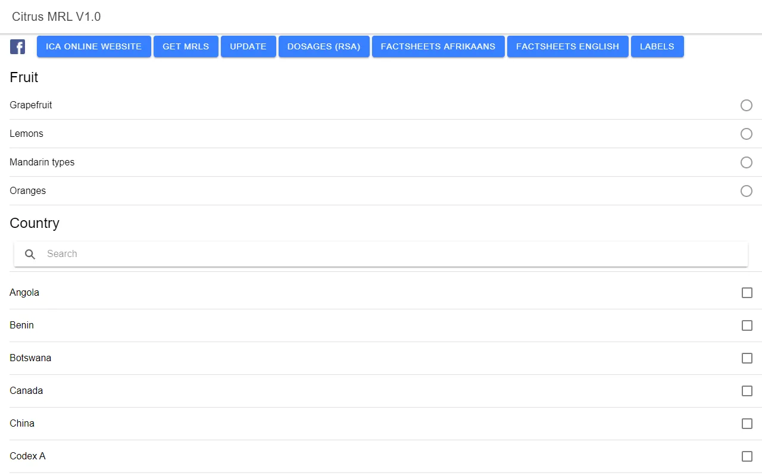Click the Codex A list label
This screenshot has width=762, height=476.
pos(27,456)
